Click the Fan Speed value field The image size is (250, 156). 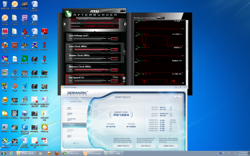pos(114,81)
